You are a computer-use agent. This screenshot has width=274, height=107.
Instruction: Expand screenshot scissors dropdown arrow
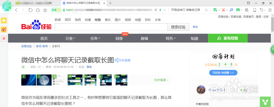point(227,10)
